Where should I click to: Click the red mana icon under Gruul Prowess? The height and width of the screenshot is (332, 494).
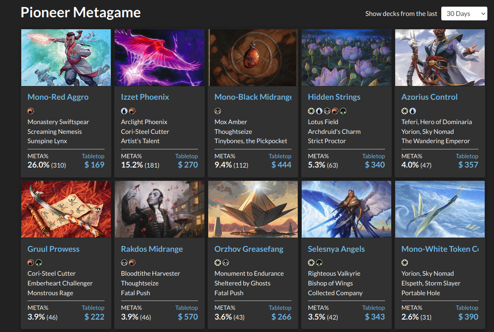31,263
